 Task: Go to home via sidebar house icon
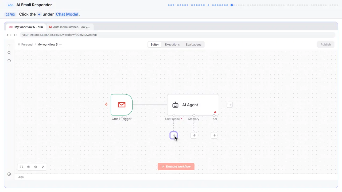point(9,61)
